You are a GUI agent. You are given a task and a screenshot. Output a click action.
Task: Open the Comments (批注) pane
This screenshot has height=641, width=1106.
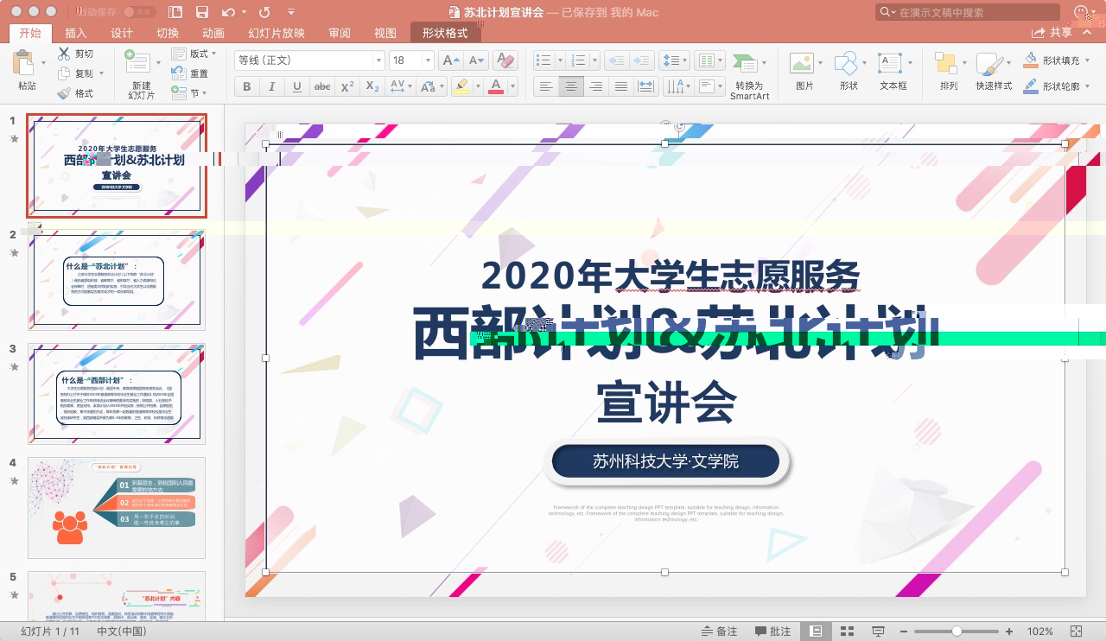(x=772, y=631)
